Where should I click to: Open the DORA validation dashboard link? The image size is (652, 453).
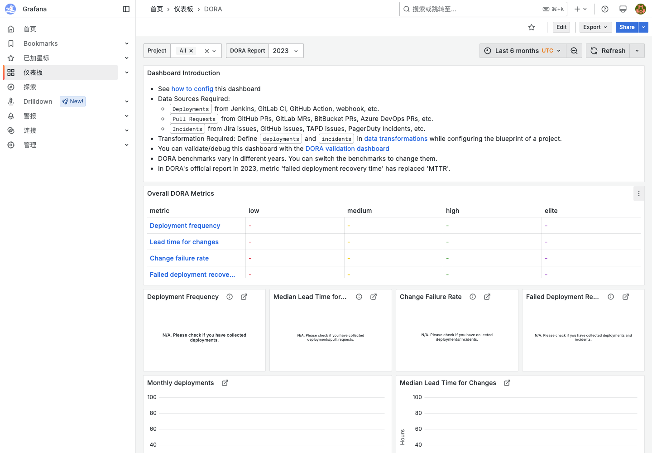coord(347,149)
